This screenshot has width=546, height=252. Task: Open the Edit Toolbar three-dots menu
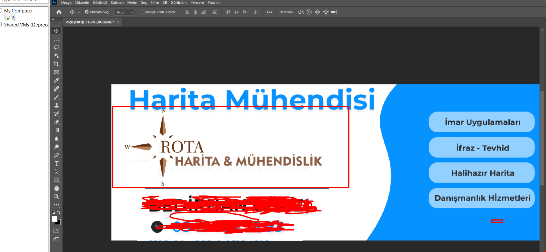56,205
